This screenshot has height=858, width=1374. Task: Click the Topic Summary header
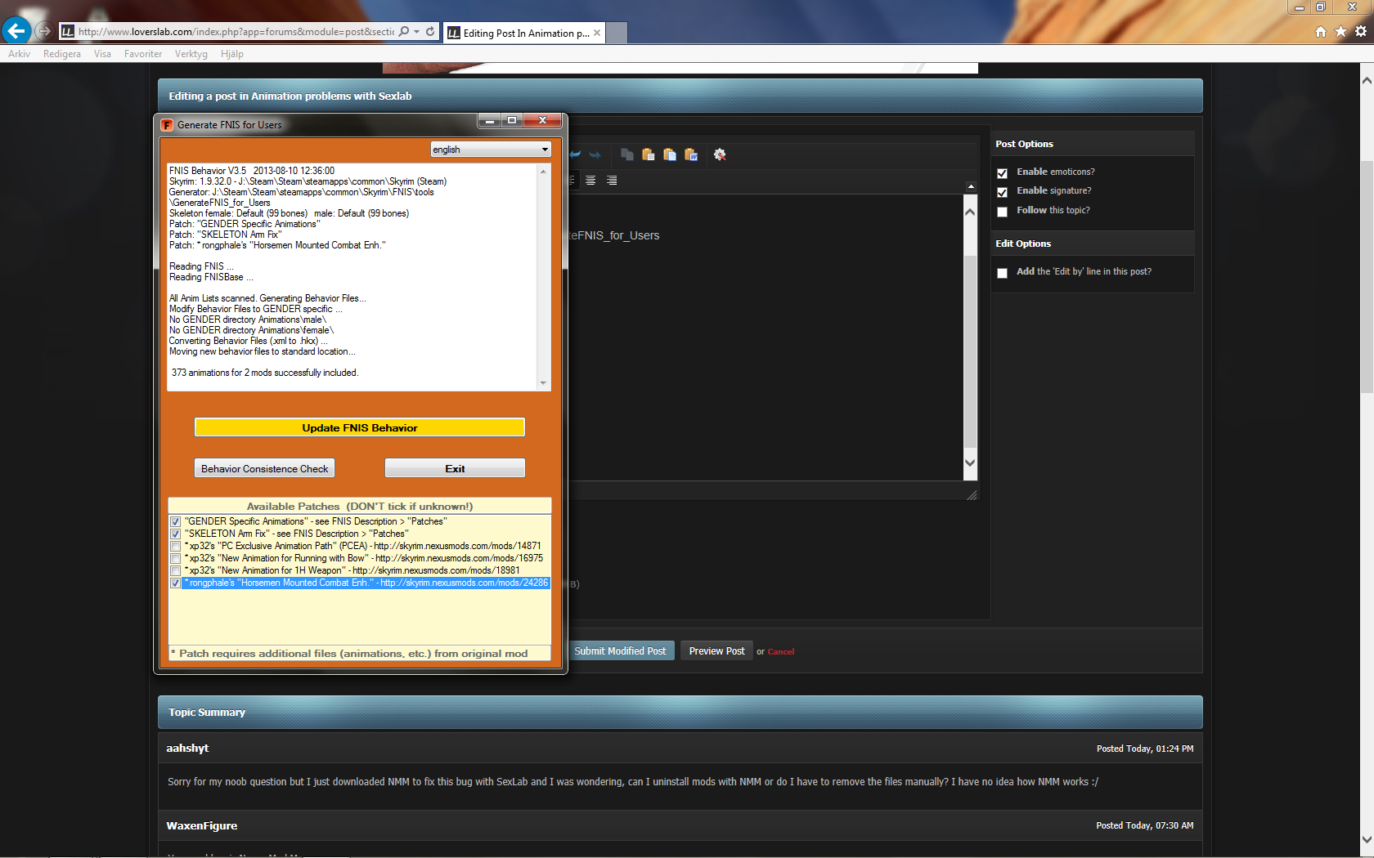pyautogui.click(x=680, y=712)
